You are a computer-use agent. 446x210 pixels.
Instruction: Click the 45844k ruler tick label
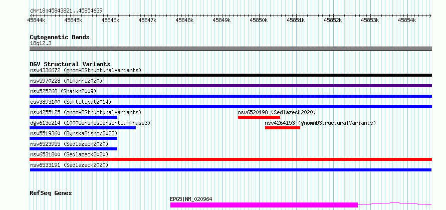tap(36, 20)
